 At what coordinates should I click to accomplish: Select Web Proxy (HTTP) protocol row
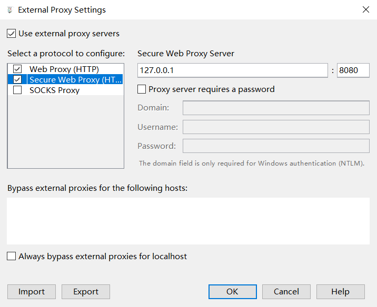pos(64,69)
